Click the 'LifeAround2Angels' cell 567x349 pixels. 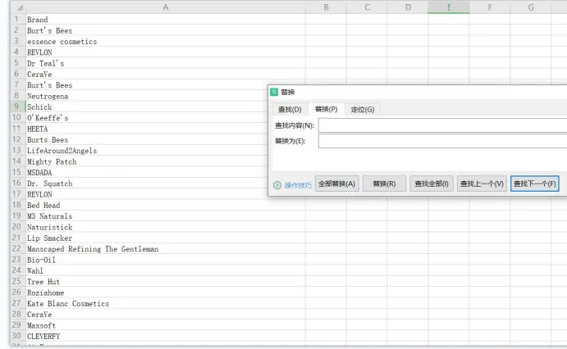tap(146, 151)
